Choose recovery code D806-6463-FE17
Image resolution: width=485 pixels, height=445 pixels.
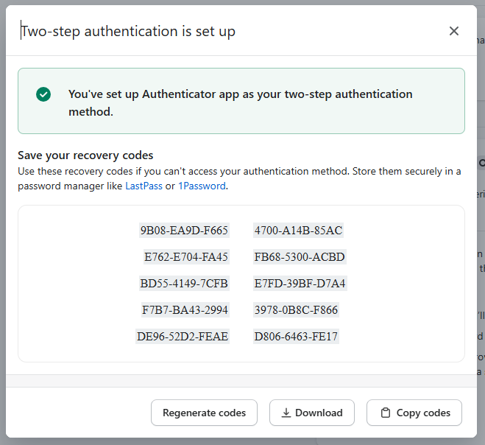[x=296, y=337]
